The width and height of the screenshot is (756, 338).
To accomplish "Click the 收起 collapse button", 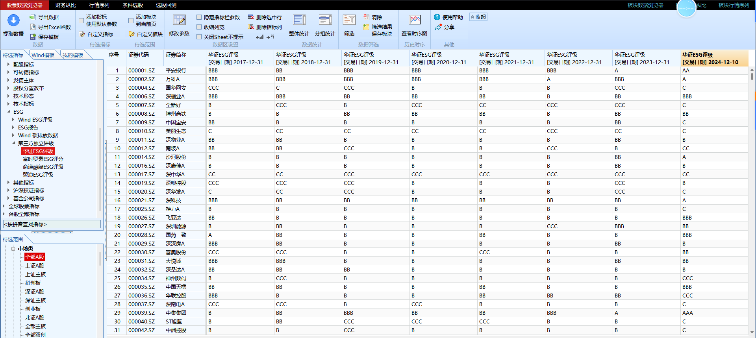I will pos(478,17).
